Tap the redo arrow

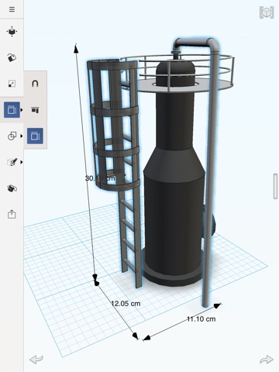pyautogui.click(x=267, y=360)
